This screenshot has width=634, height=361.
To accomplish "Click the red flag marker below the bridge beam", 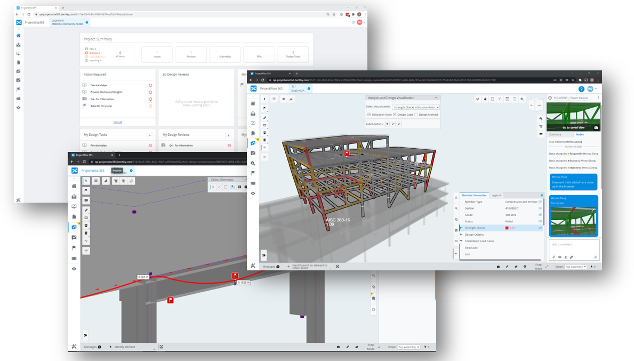I will 171,300.
